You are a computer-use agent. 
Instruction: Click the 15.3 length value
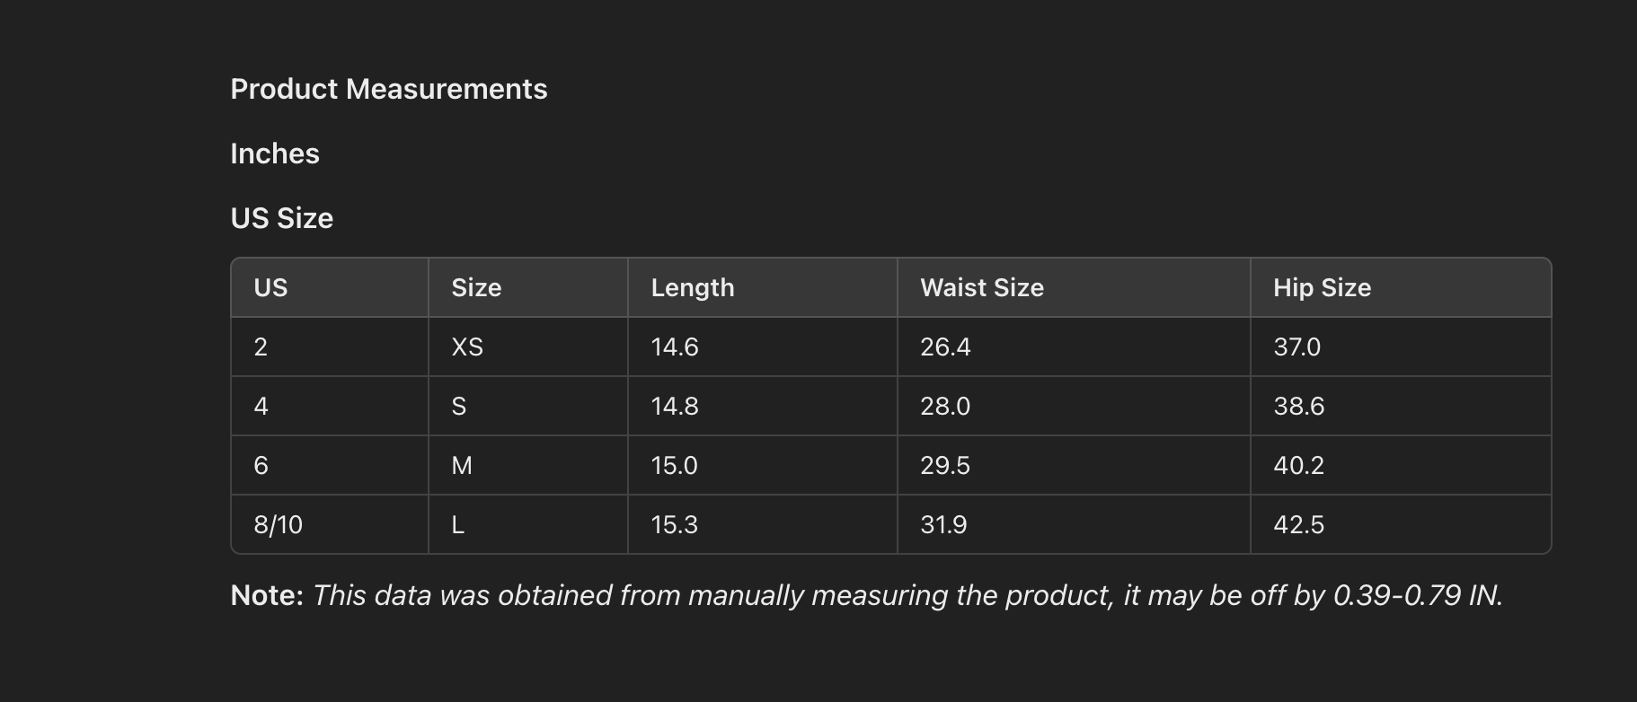point(675,524)
